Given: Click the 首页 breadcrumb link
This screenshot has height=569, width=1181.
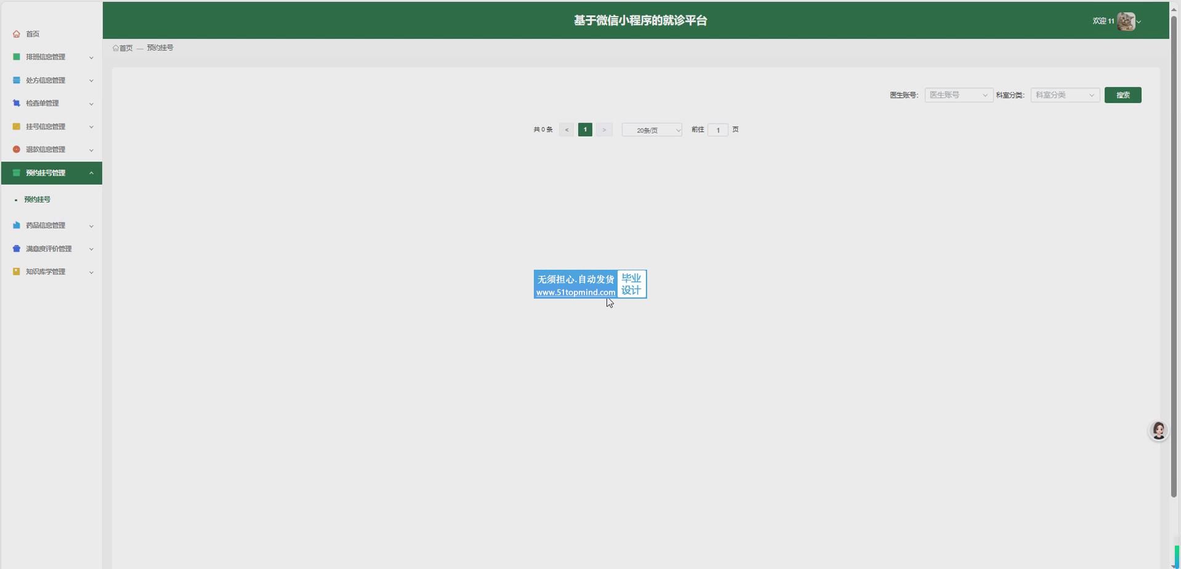Looking at the screenshot, I should tap(126, 48).
